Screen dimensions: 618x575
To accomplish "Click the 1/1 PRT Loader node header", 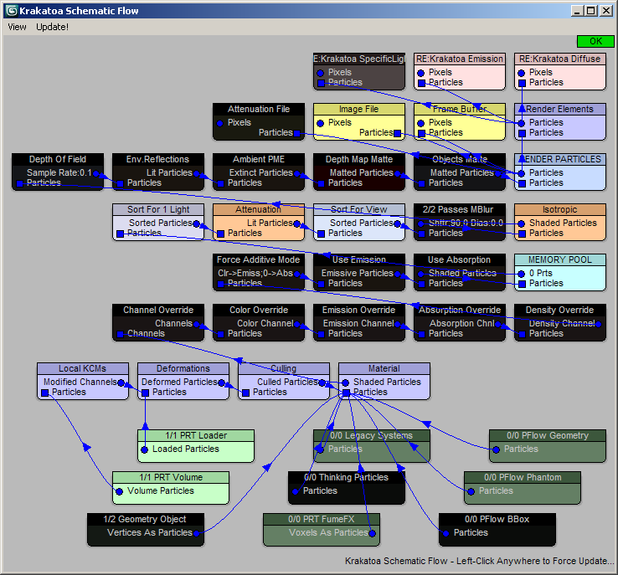I will click(x=196, y=435).
